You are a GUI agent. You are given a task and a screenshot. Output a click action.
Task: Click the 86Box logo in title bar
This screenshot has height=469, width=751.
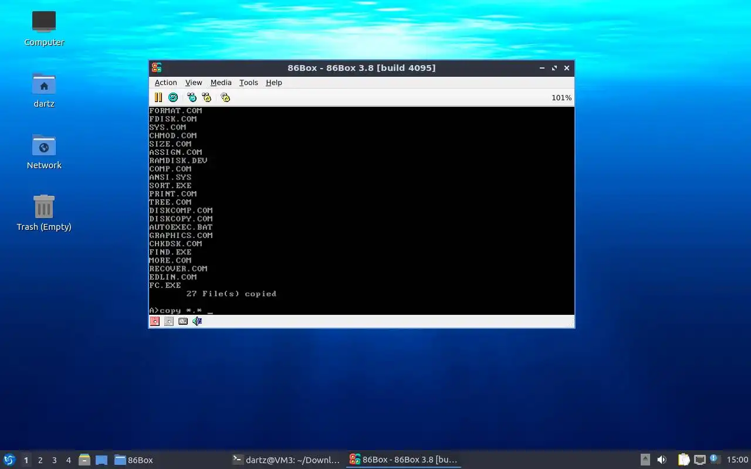[x=157, y=68]
